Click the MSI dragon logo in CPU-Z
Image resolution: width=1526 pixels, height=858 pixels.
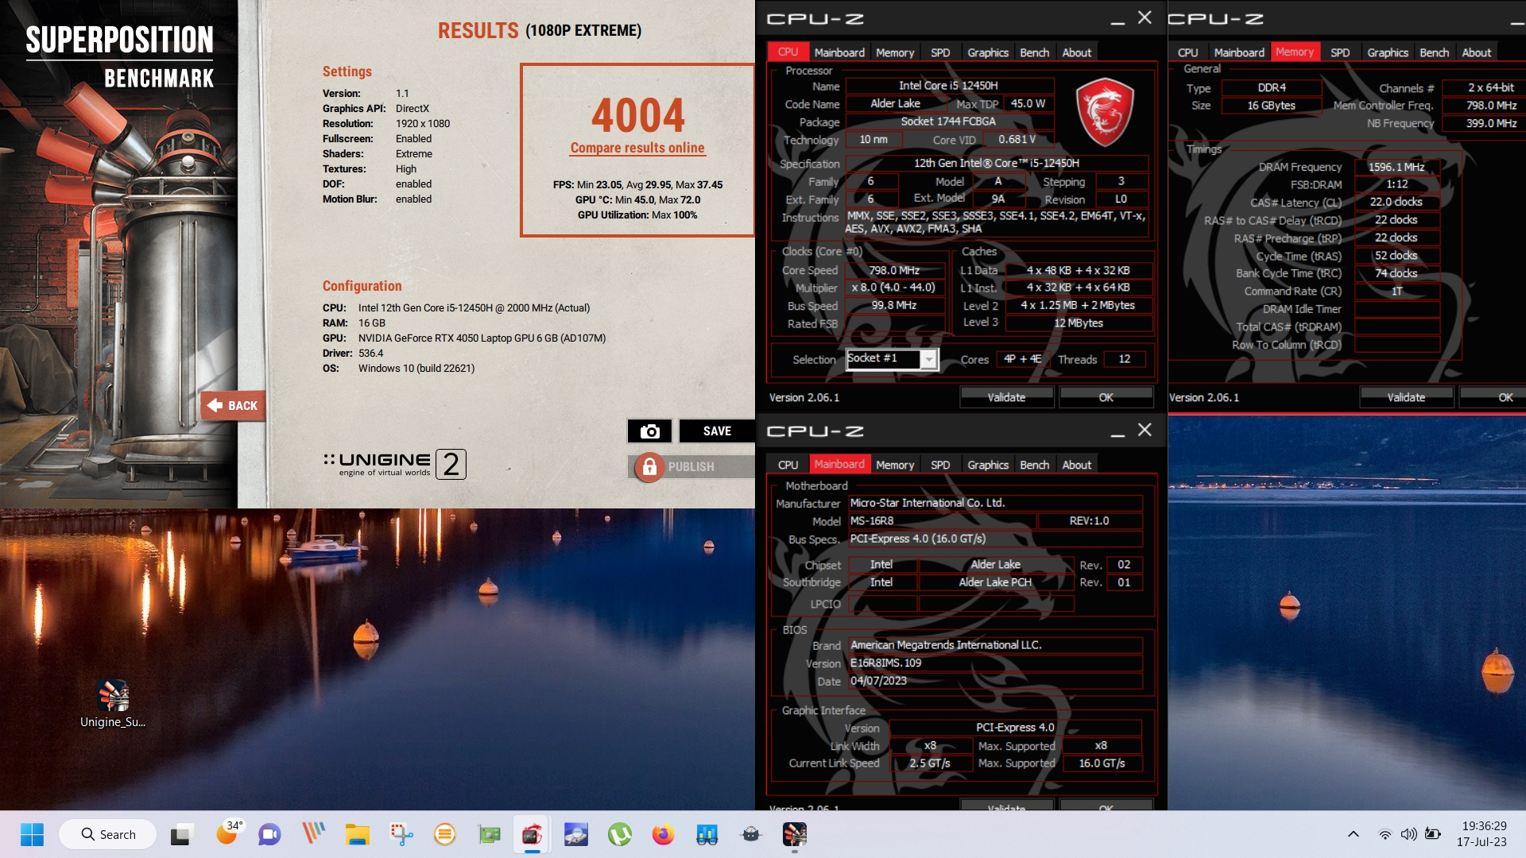(1104, 111)
